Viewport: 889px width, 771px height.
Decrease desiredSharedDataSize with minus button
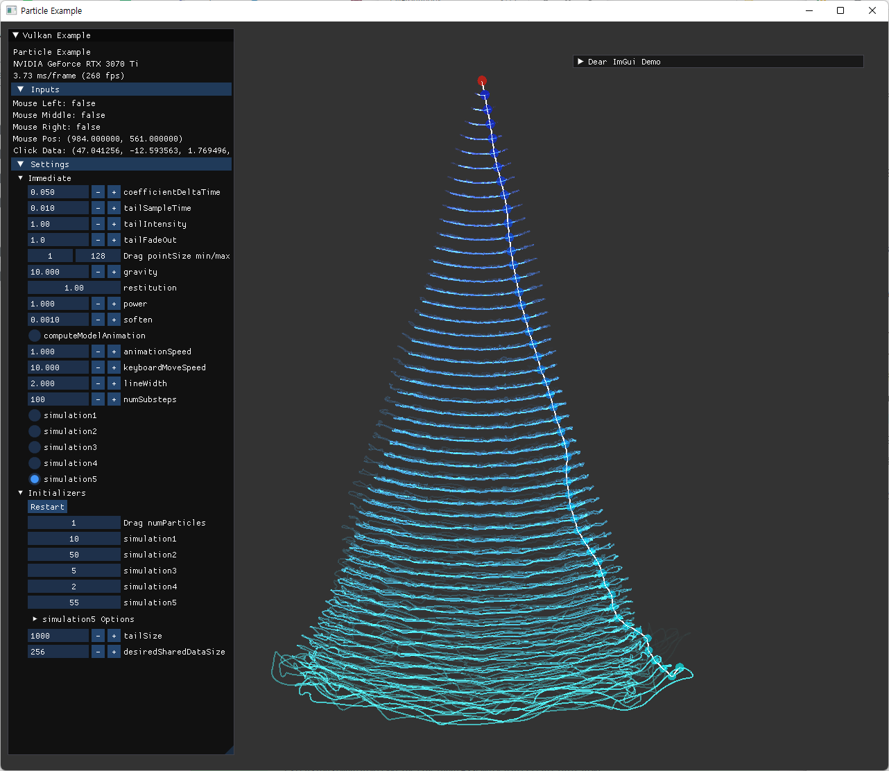(98, 652)
